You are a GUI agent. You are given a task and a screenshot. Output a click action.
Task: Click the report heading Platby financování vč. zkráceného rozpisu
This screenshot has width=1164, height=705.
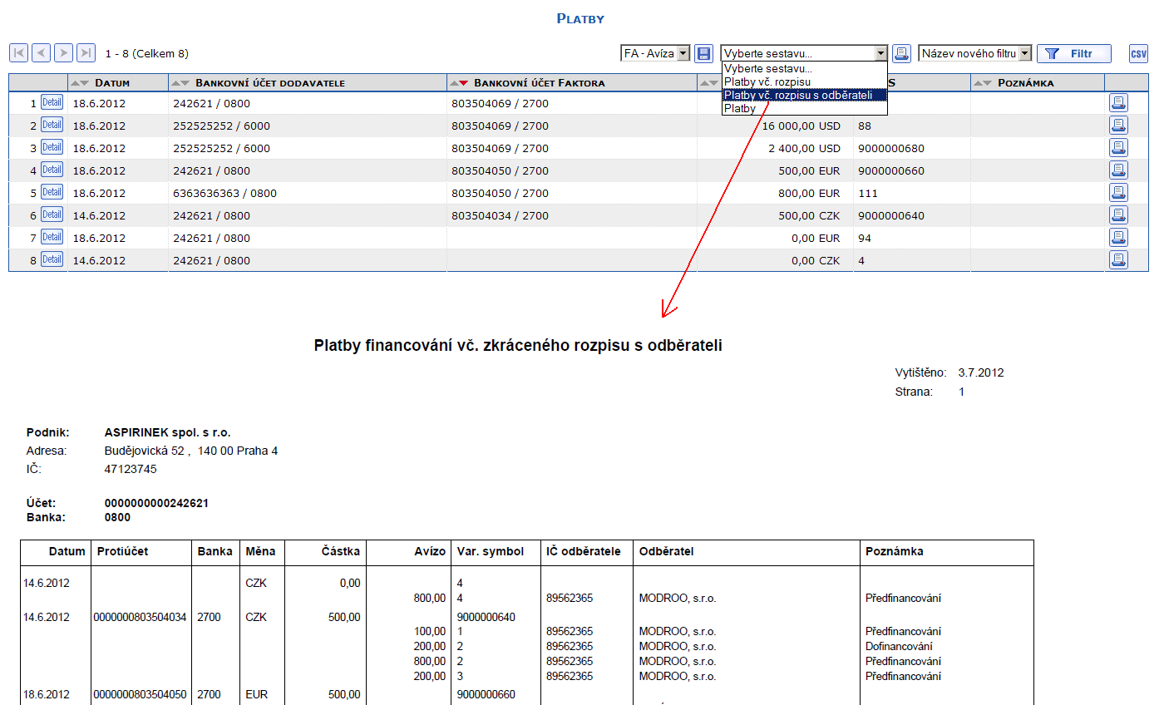[x=518, y=346]
